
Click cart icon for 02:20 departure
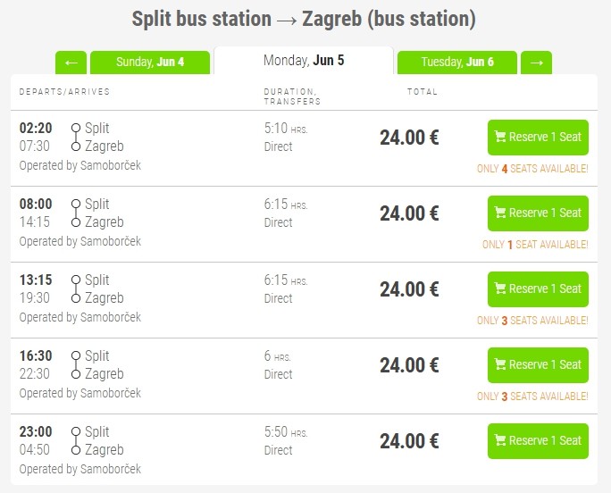[x=500, y=138]
